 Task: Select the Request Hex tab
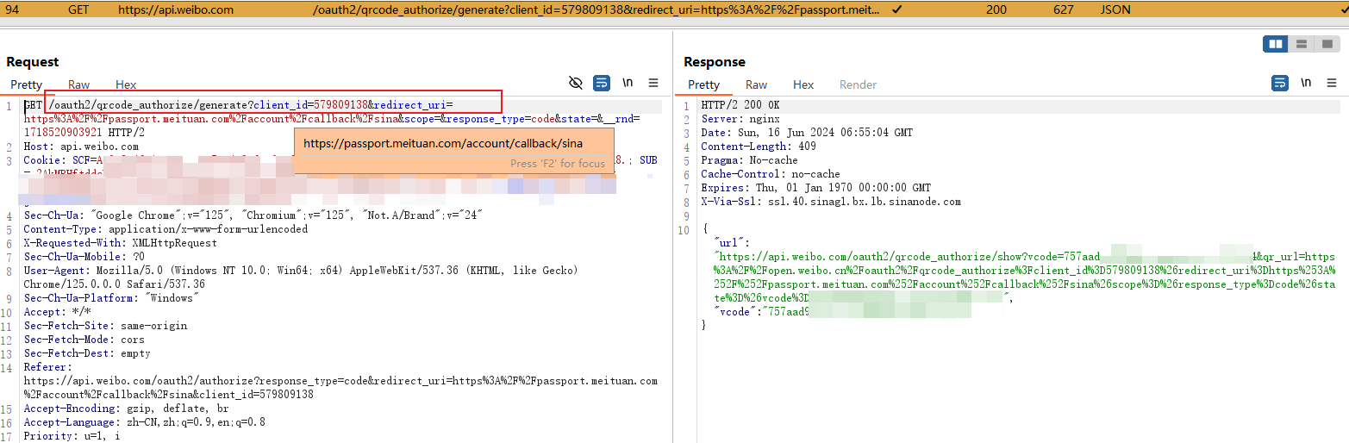tap(126, 84)
